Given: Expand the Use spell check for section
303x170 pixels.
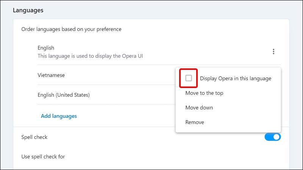Looking at the screenshot, I should coord(43,156).
